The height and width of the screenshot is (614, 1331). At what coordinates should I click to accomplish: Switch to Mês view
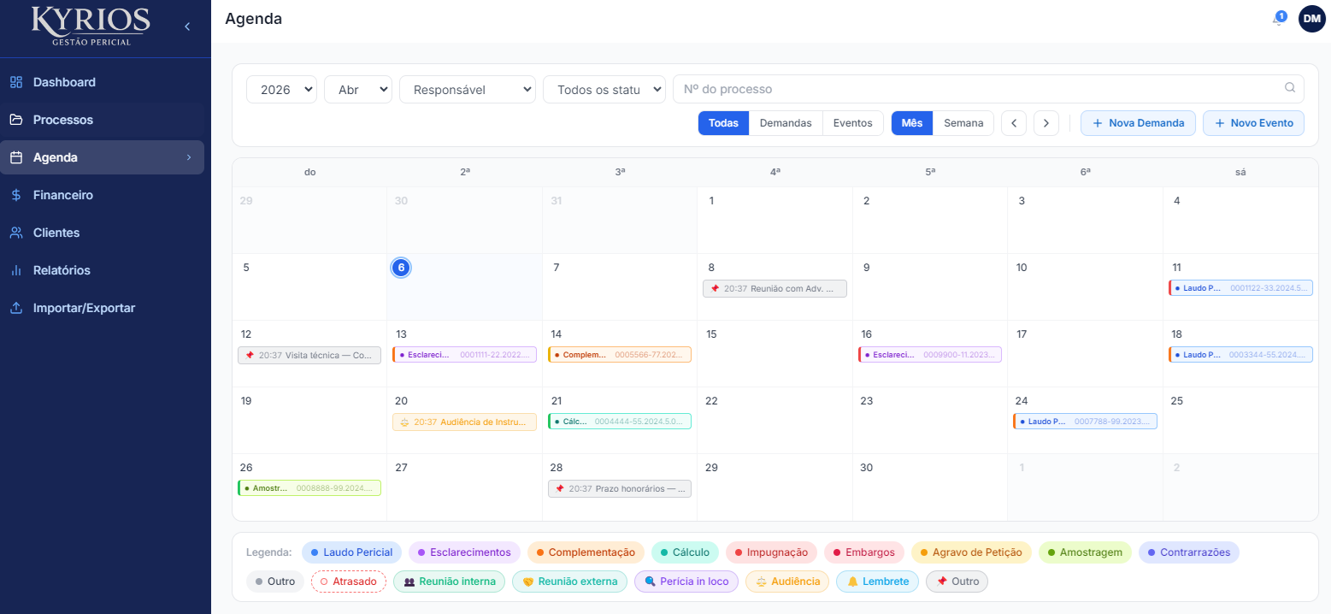click(x=912, y=123)
